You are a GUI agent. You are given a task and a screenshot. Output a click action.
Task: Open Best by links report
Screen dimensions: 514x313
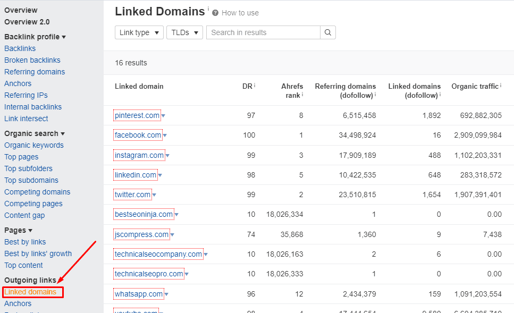pyautogui.click(x=25, y=242)
